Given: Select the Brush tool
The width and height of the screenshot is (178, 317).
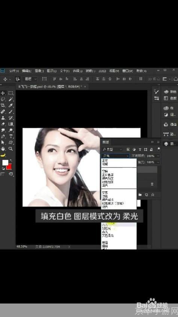Looking at the screenshot, I should 11,111.
